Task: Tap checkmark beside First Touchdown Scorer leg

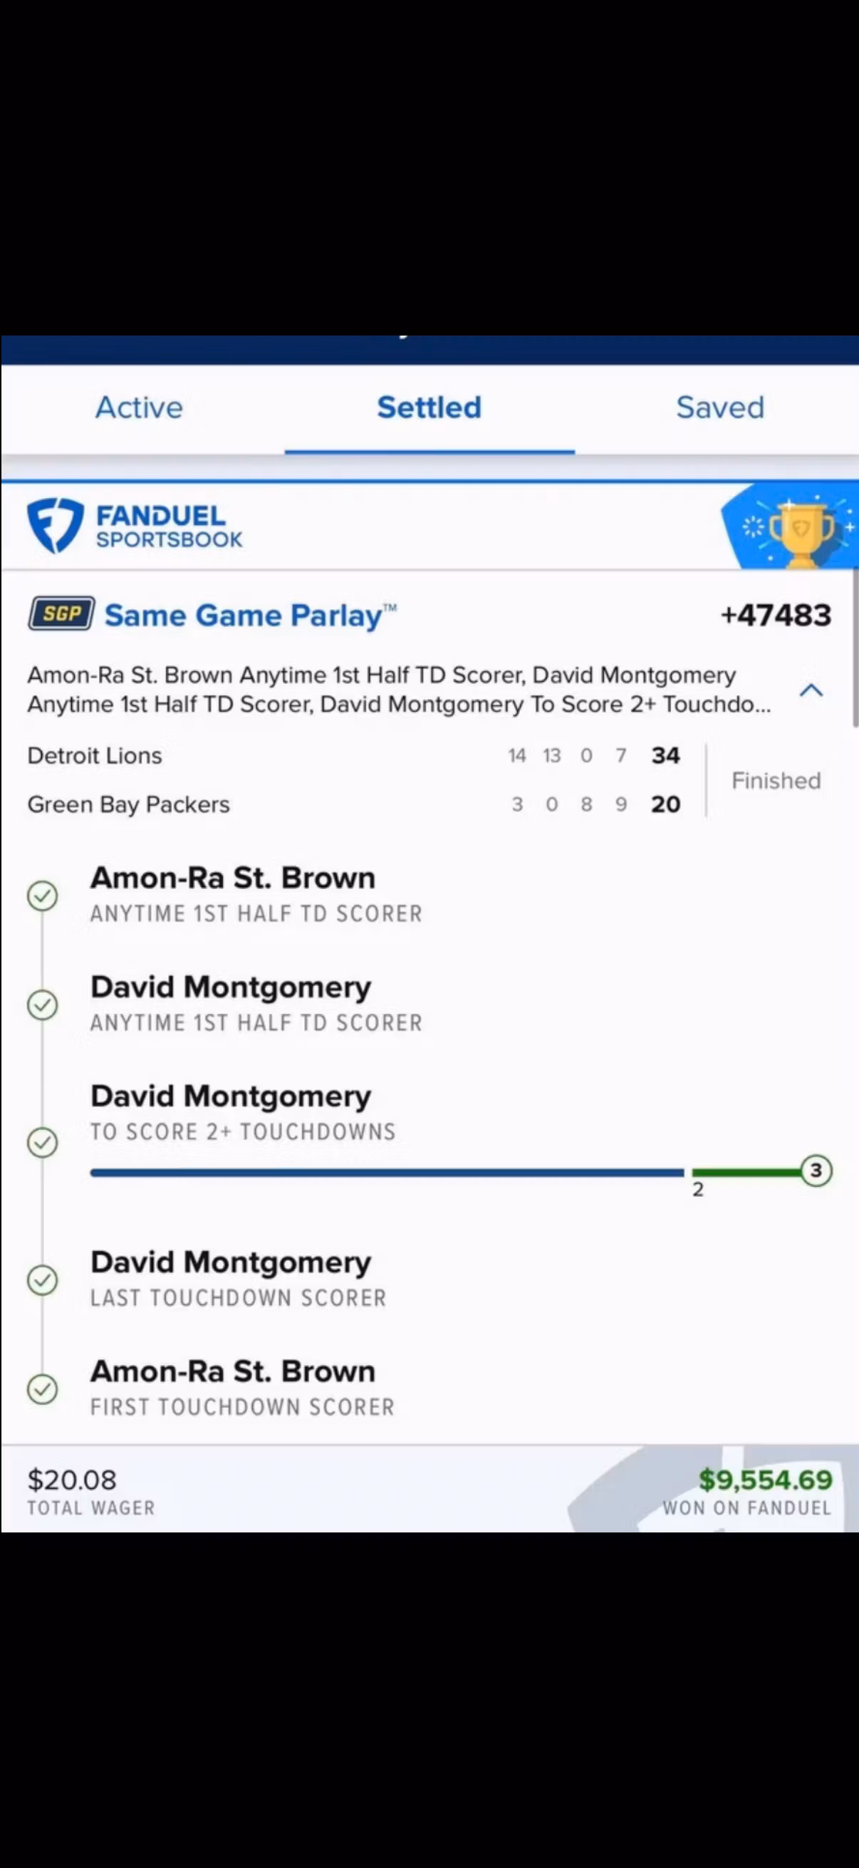Action: (43, 1389)
